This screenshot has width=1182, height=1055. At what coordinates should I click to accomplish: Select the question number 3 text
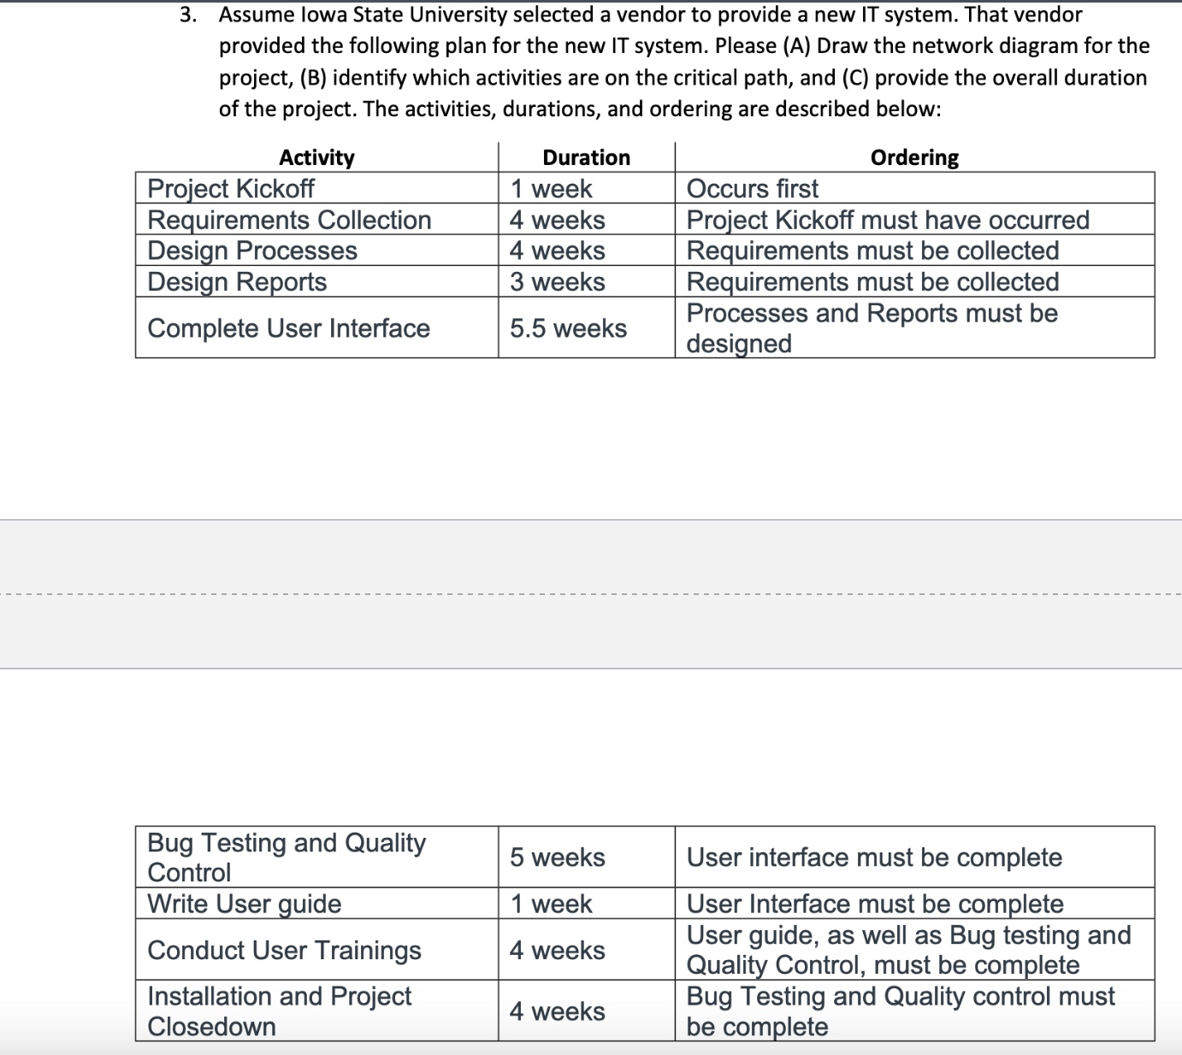click(186, 14)
